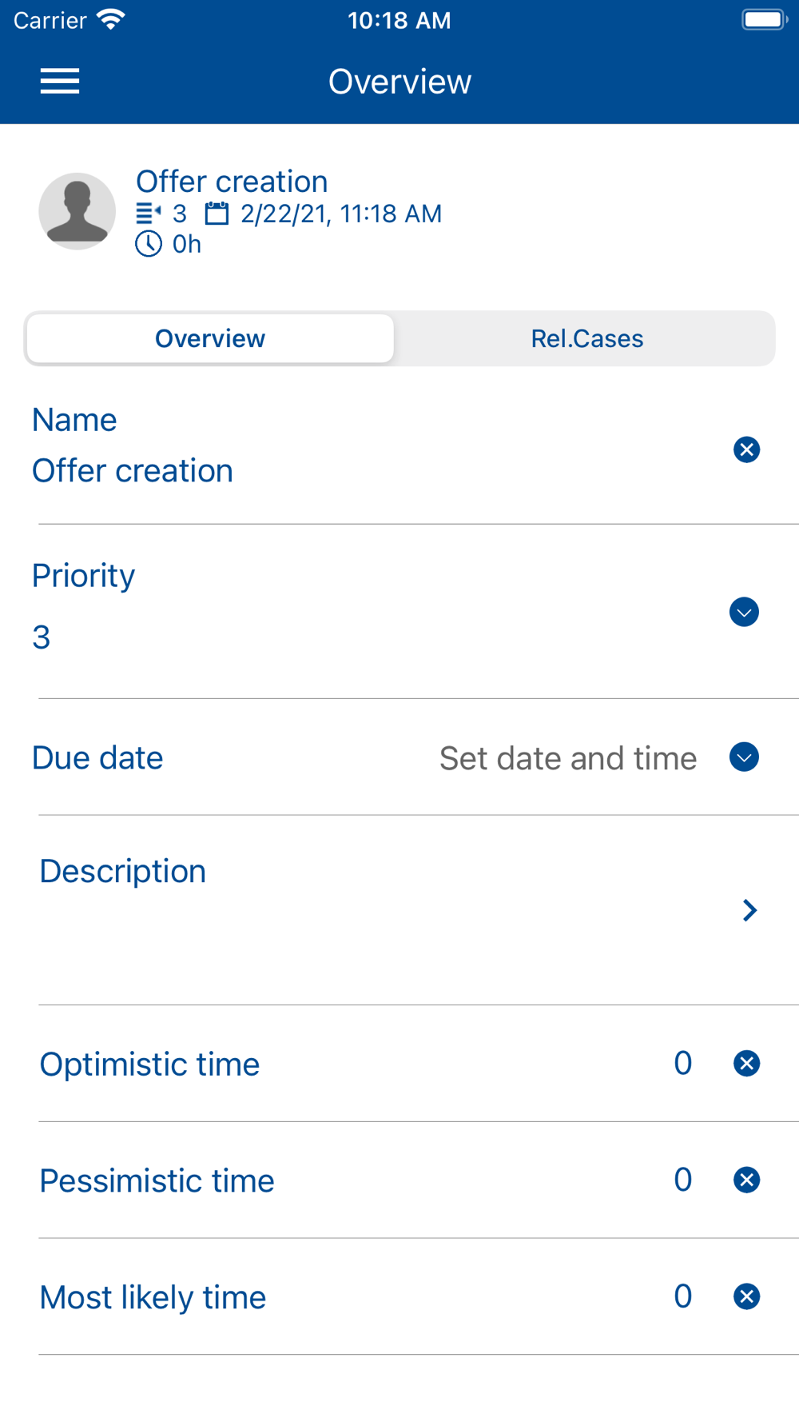Tap Set date and time text
The image size is (799, 1422).
tap(568, 758)
